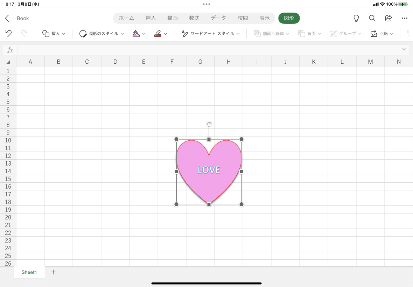This screenshot has height=287, width=413.
Task: Expand the fill color chevron
Action: 144,34
